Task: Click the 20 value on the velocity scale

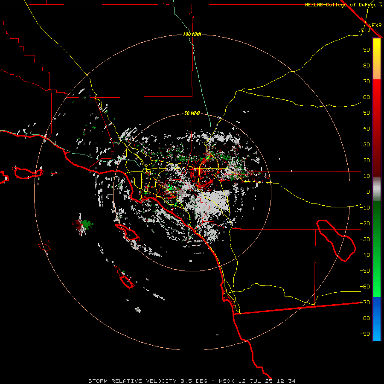Action: 367,160
